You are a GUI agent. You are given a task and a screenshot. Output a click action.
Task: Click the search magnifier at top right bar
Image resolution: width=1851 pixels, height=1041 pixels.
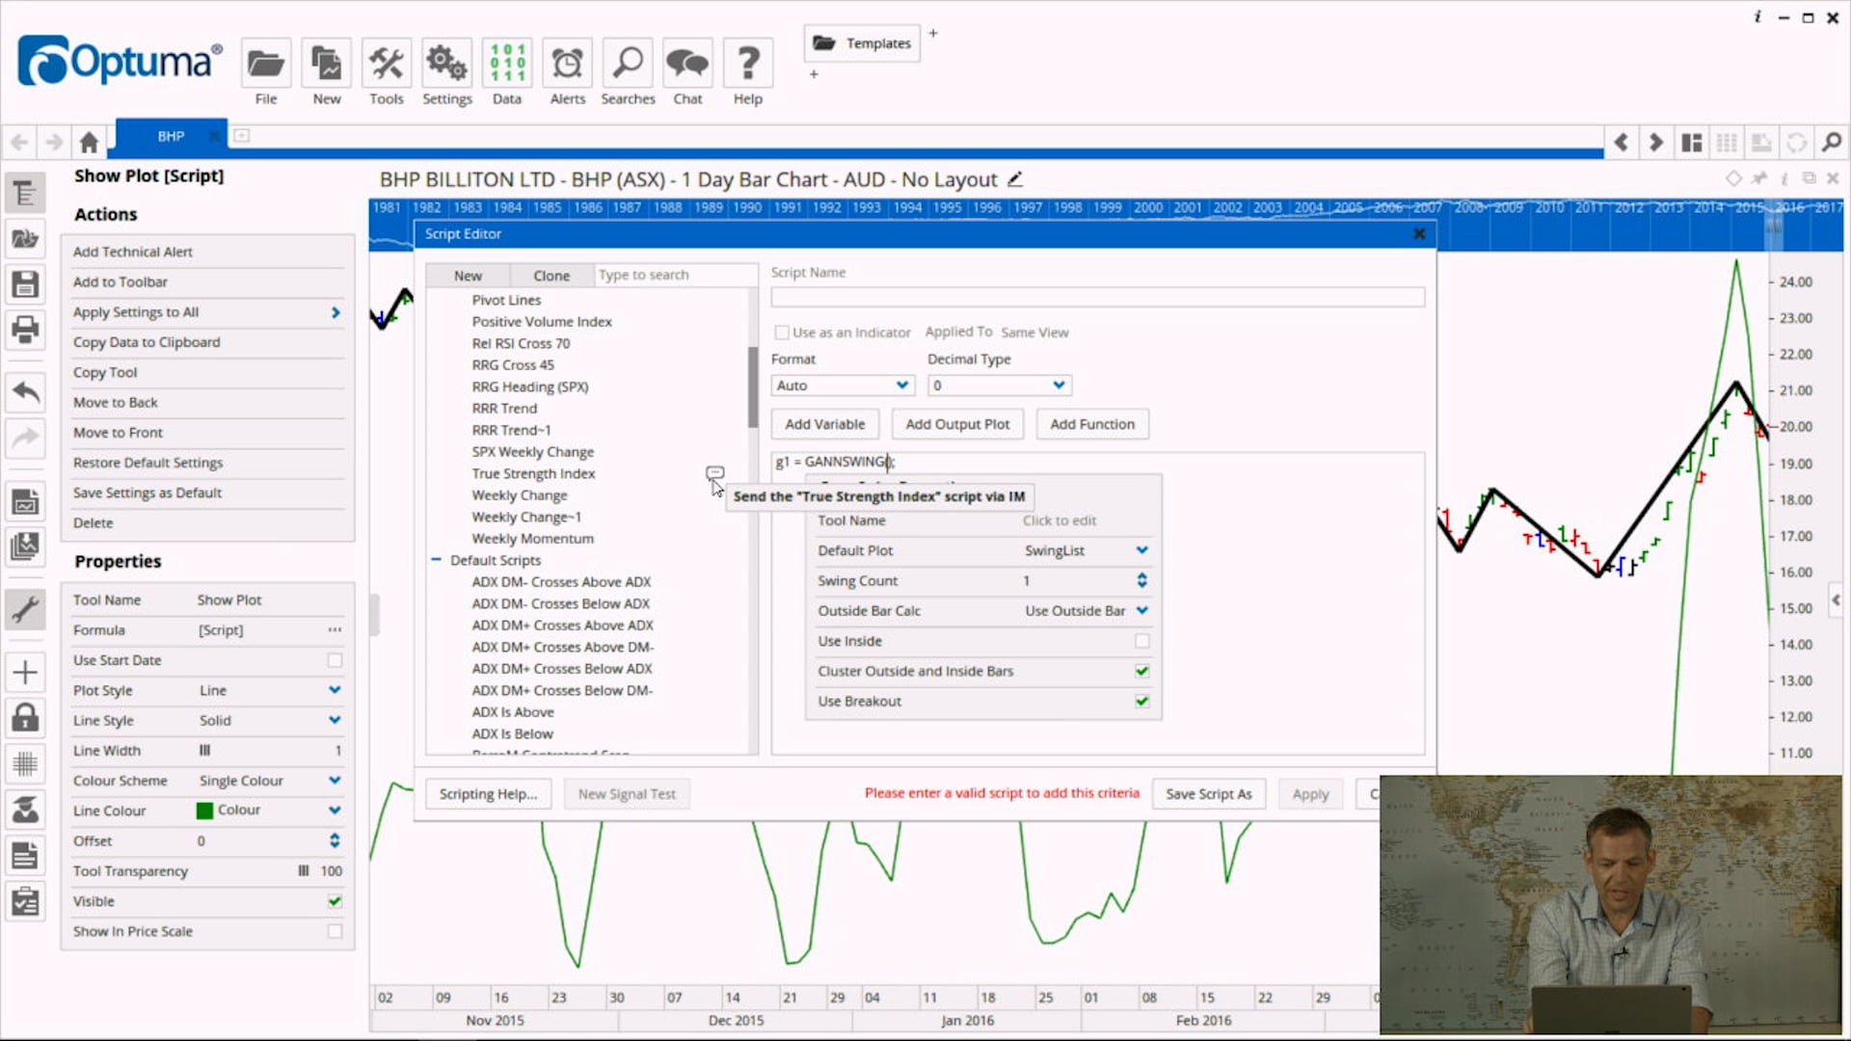pos(1831,143)
